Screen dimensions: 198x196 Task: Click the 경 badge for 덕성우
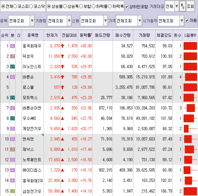12,56
